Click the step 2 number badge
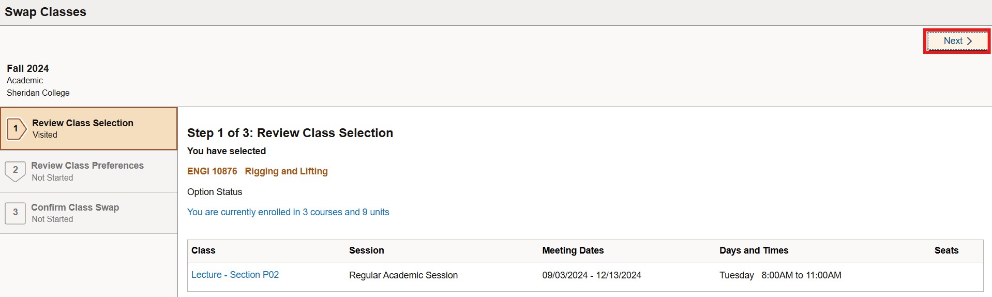 click(x=15, y=170)
